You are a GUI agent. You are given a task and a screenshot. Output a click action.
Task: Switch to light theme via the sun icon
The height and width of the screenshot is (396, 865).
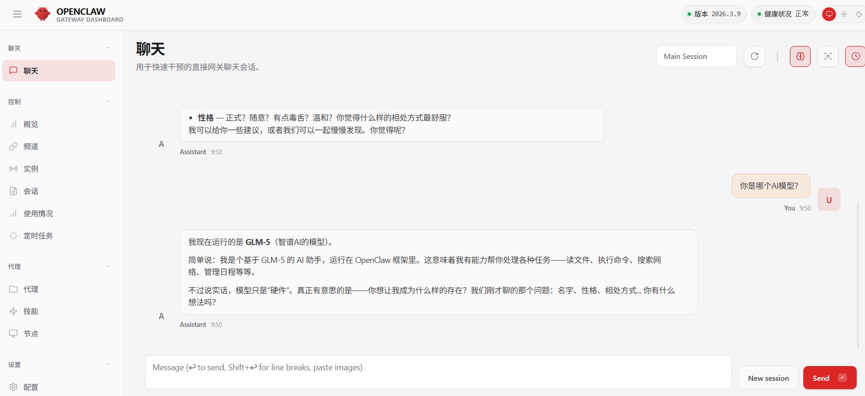click(x=844, y=14)
